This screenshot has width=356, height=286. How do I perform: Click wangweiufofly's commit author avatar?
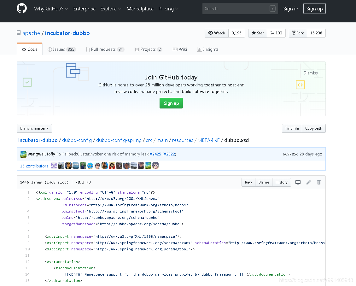[23, 154]
